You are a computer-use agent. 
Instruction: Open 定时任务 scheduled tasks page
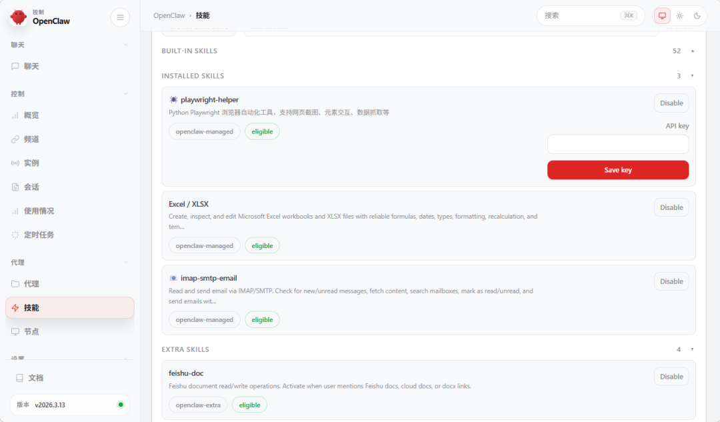[x=70, y=235]
